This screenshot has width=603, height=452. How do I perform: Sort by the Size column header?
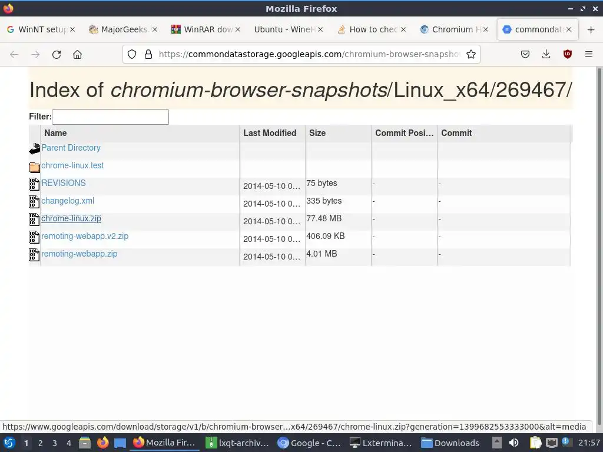click(x=339, y=133)
